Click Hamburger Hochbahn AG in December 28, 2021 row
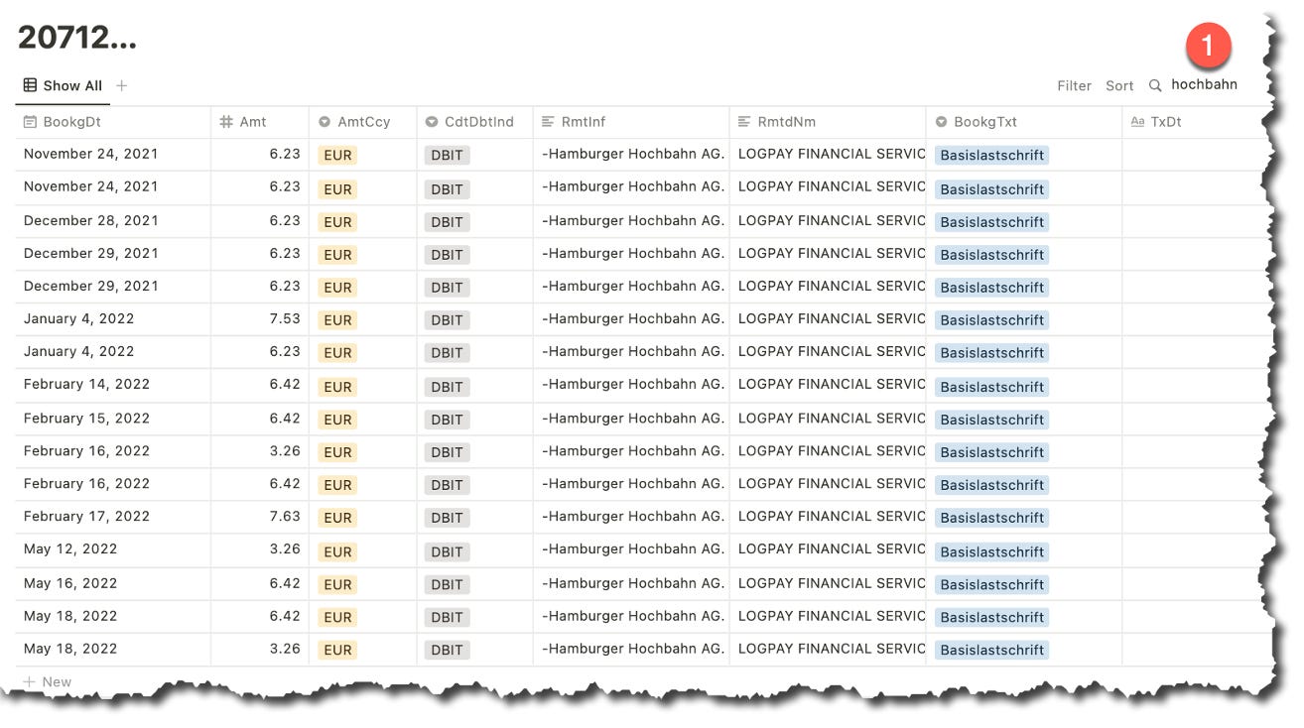This screenshot has width=1304, height=728. [633, 221]
